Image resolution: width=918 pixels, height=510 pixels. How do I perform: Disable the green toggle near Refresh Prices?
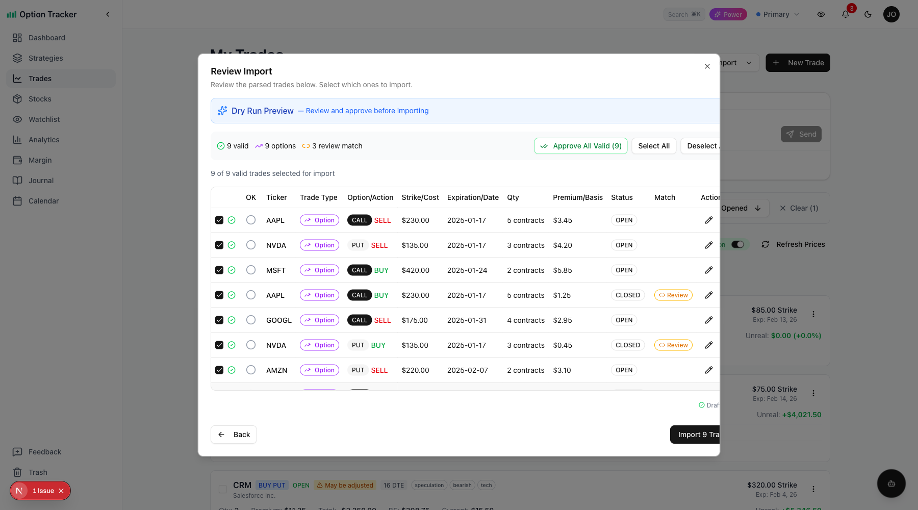pyautogui.click(x=738, y=244)
